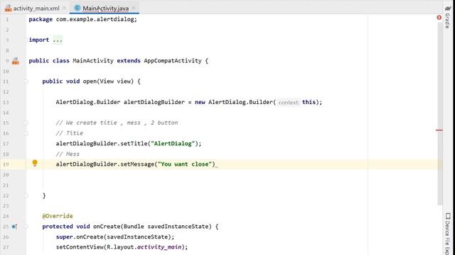Viewport: 455px width, 255px height.
Task: Collapse the comment block fold on line 15
Action: pyautogui.click(x=26, y=123)
